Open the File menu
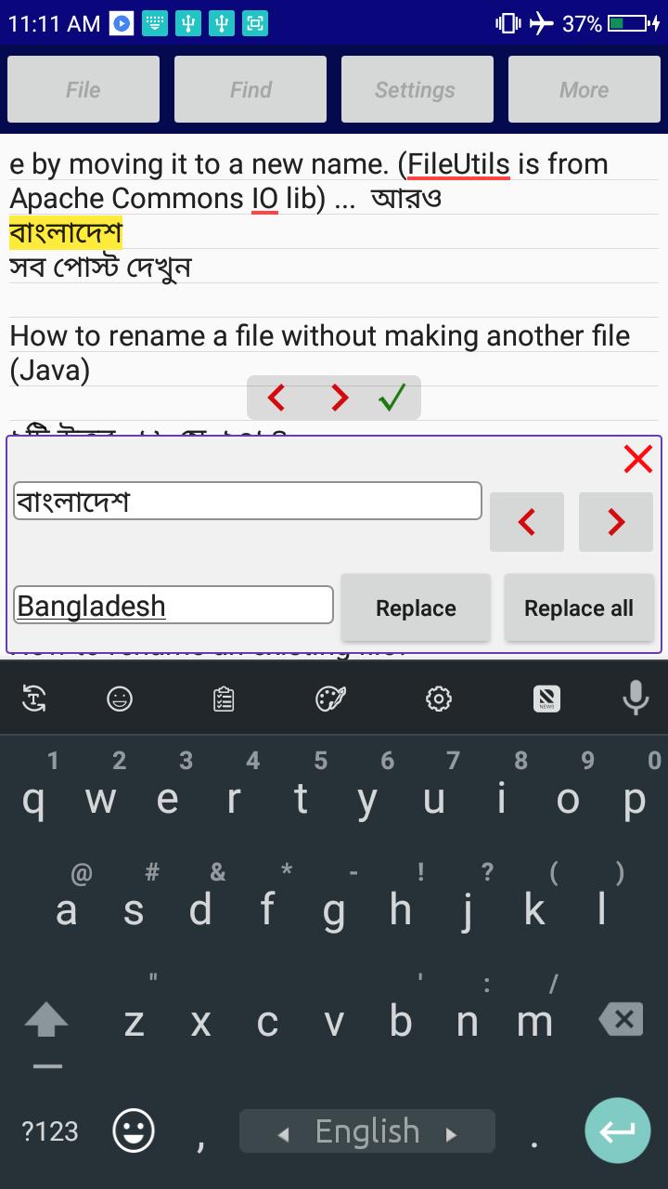This screenshot has height=1189, width=668. point(83,89)
